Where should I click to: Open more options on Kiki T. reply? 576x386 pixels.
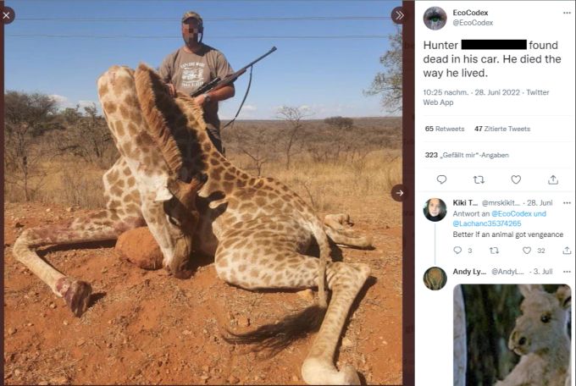[x=567, y=202]
